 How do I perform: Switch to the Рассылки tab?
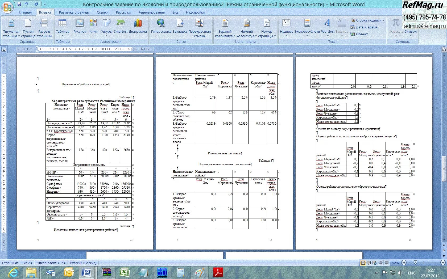[x=123, y=12]
